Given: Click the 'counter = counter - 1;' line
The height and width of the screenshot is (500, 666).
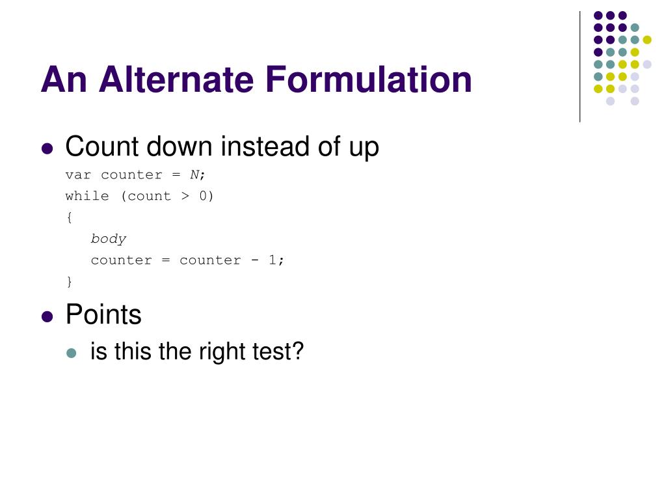Looking at the screenshot, I should [x=187, y=260].
